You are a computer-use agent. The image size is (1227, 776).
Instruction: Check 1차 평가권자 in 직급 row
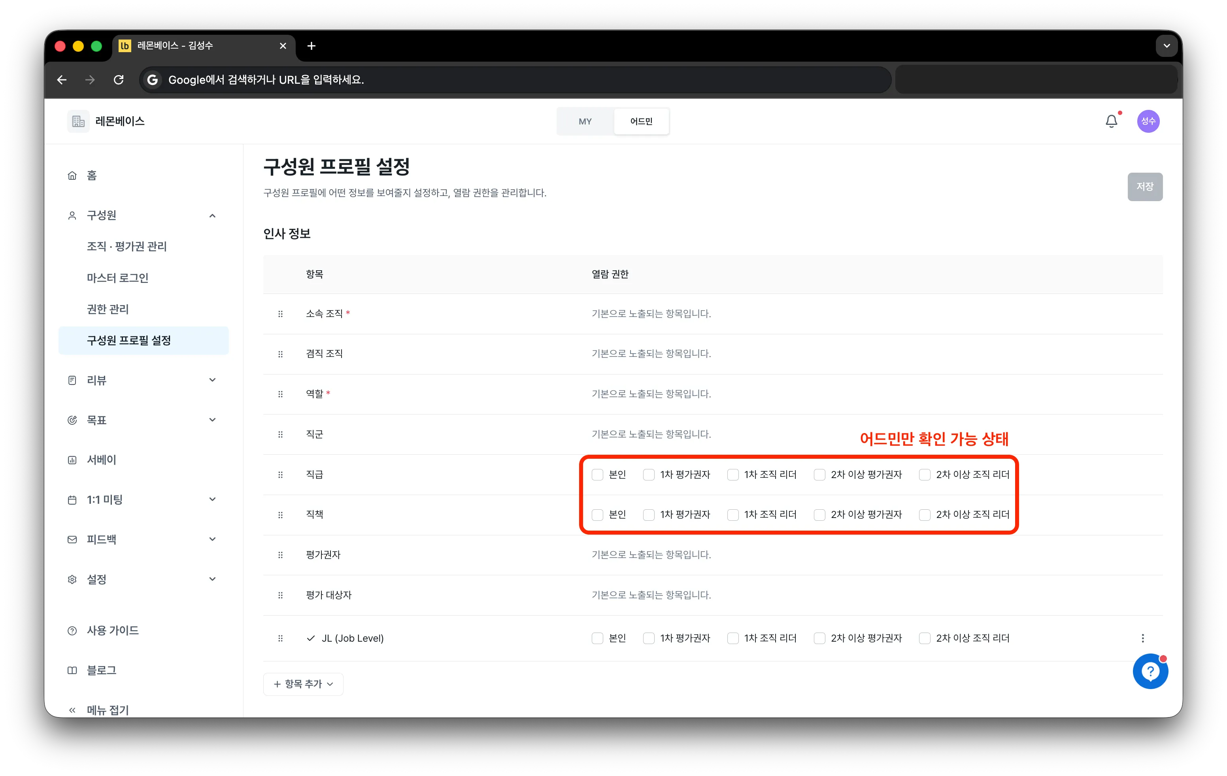[649, 475]
